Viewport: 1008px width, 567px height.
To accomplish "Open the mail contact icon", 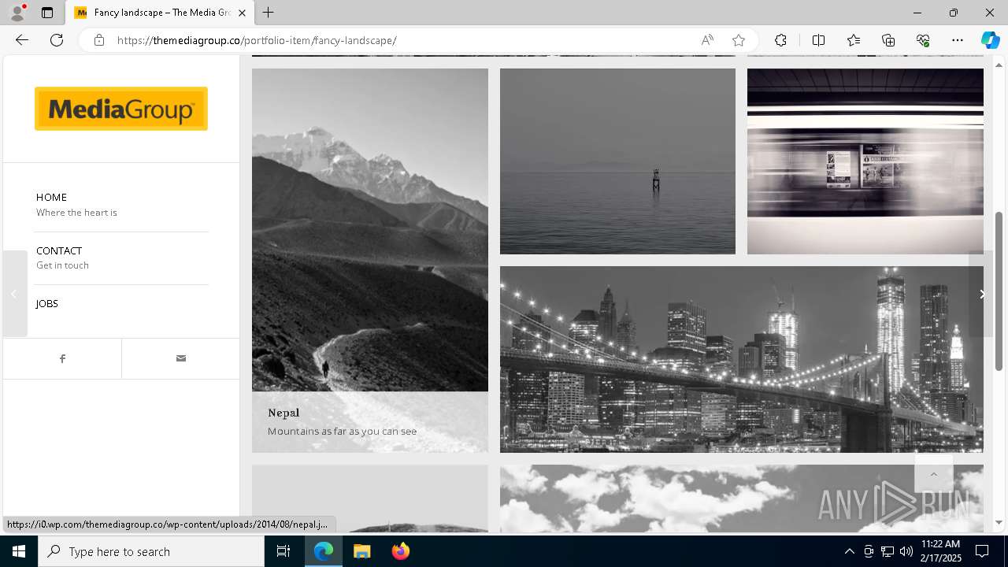I will pos(181,358).
